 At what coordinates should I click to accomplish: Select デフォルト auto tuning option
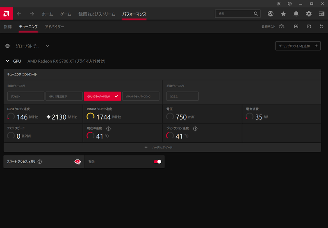pos(25,96)
